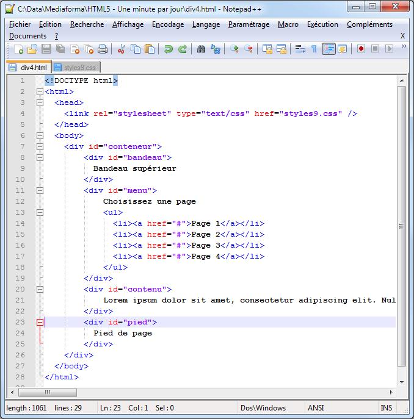The height and width of the screenshot is (419, 414).
Task: Click the INS indicator in status bar
Action: point(387,408)
